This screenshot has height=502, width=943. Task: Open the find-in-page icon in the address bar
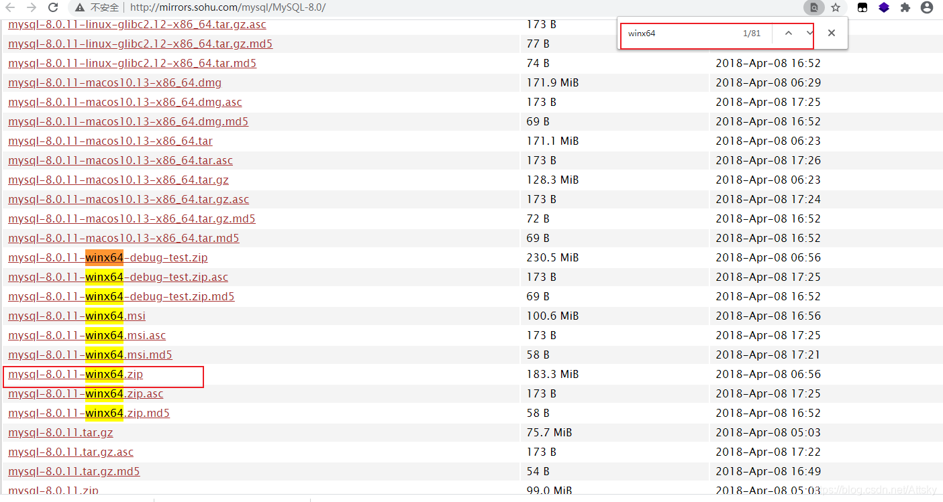pos(814,8)
